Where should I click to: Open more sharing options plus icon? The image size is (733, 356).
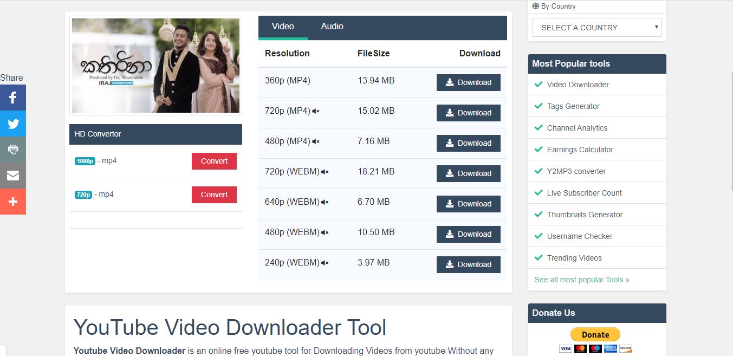tap(13, 202)
